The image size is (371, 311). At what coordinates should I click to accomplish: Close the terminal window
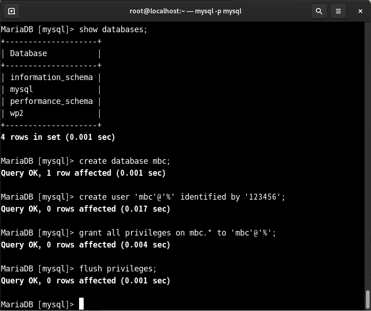click(x=360, y=11)
